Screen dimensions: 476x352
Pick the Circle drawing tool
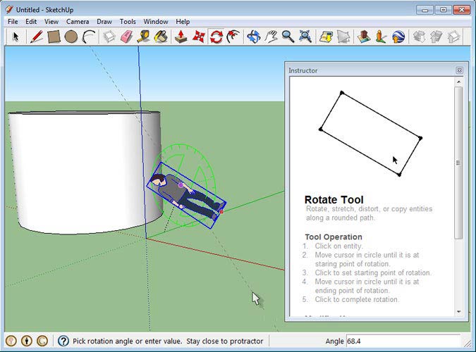tap(71, 37)
